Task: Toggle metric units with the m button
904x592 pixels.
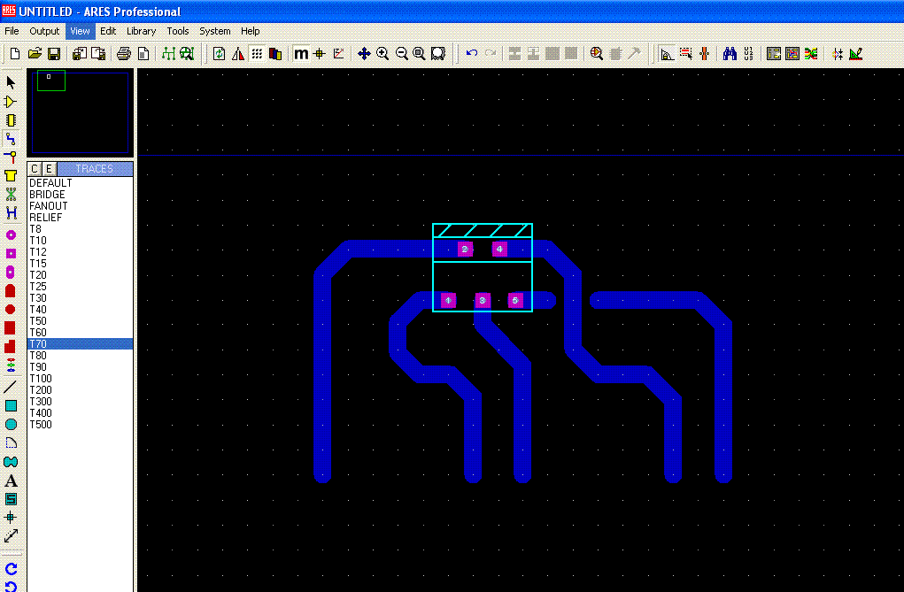Action: tap(301, 54)
